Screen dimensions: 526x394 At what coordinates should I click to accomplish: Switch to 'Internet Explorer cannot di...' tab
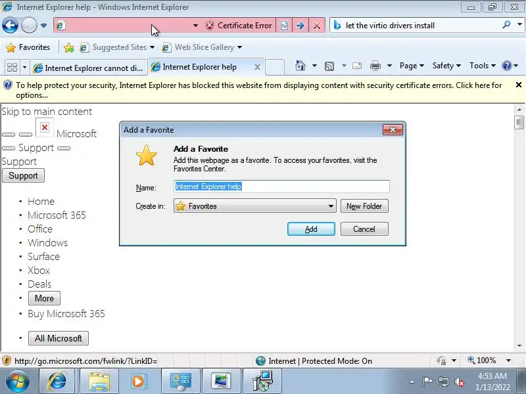[x=89, y=68]
